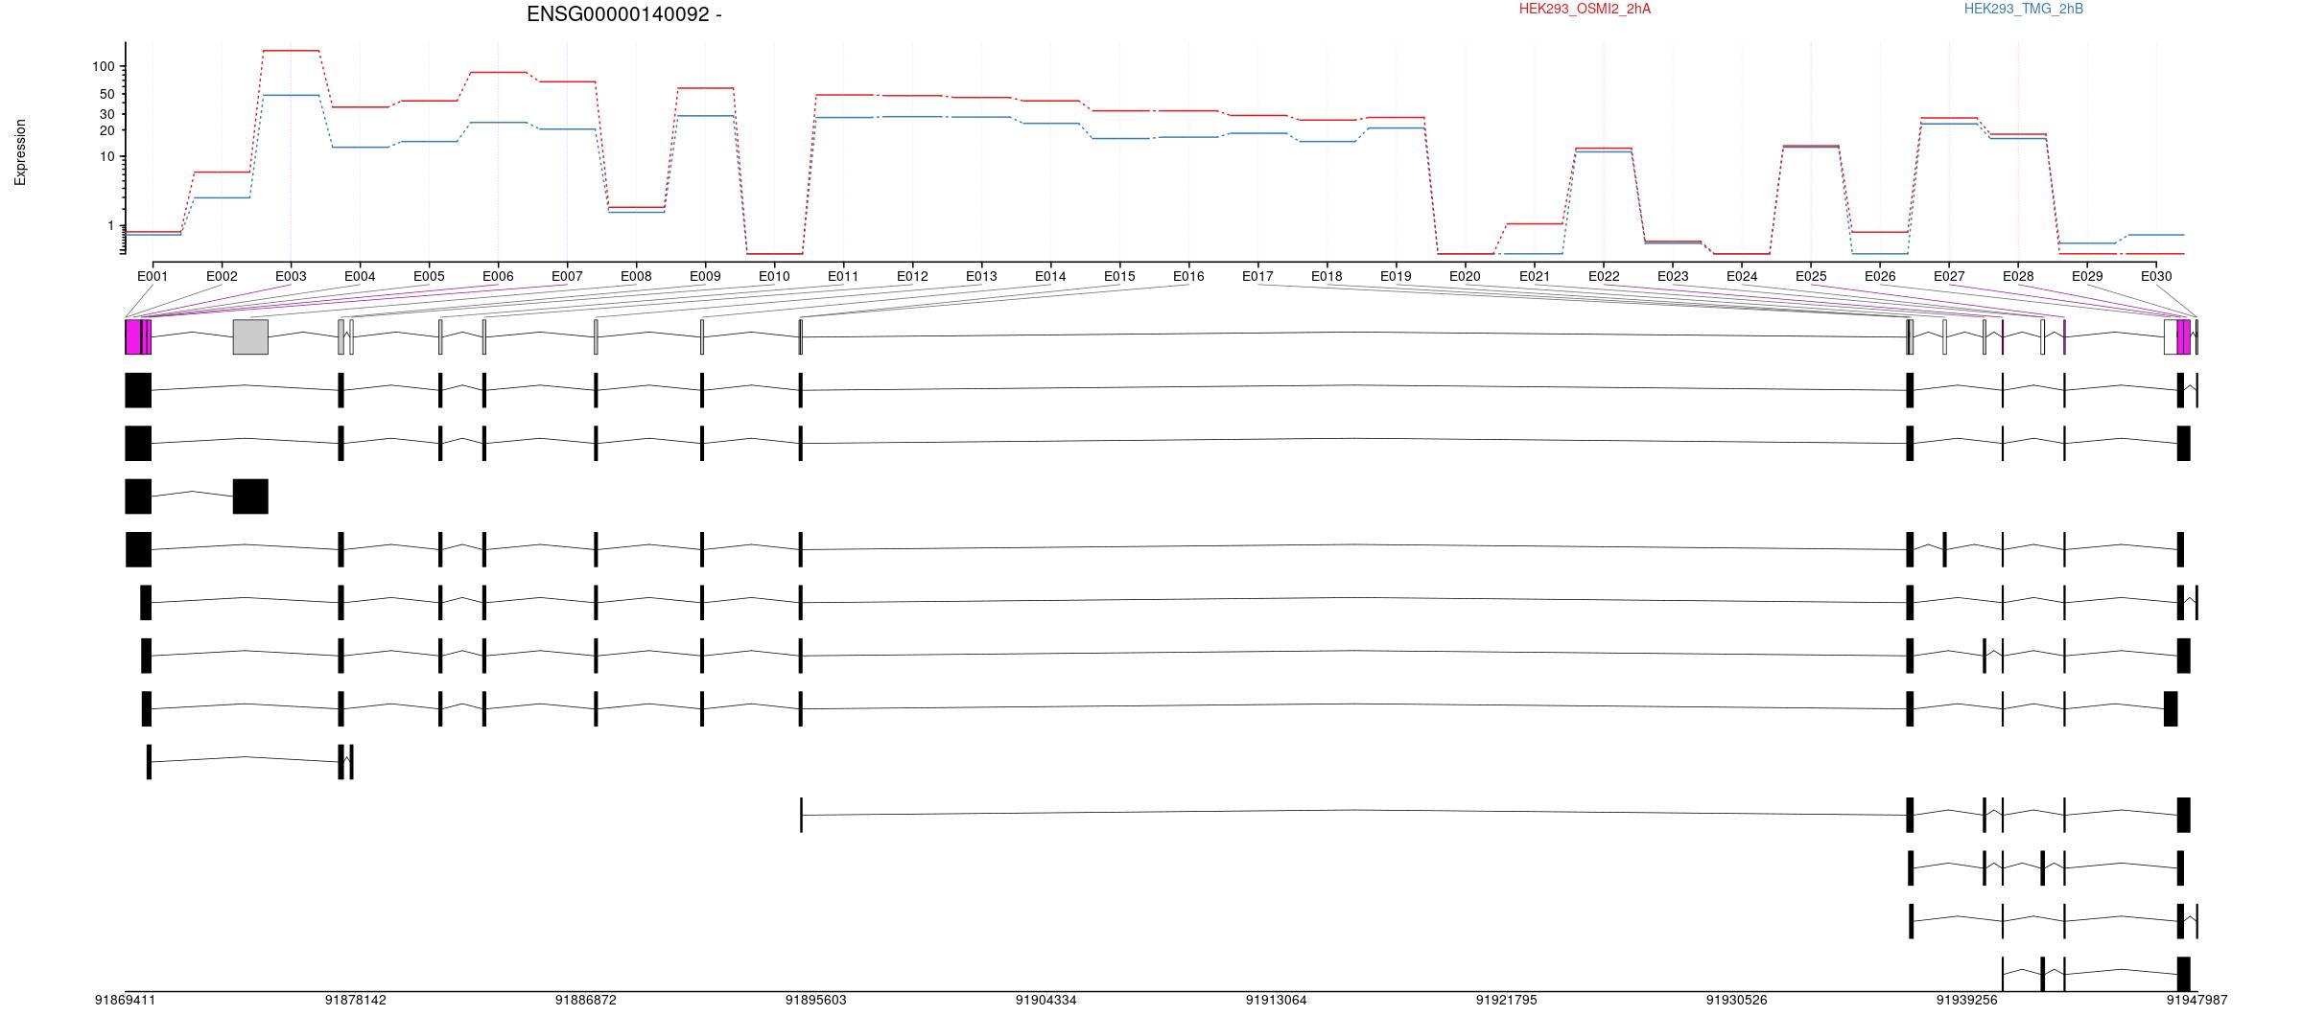This screenshot has width=2302, height=1016.
Task: Select the HEK293_OSMI2_2hA legend label
Action: coord(1585,9)
